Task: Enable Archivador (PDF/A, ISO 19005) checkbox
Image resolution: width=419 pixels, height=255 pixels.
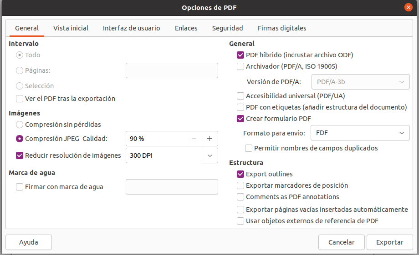Action: click(x=241, y=66)
